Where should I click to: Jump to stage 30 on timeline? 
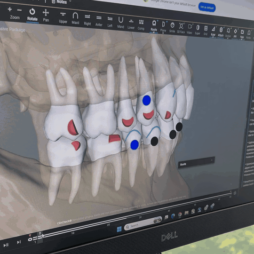pos(140,217)
